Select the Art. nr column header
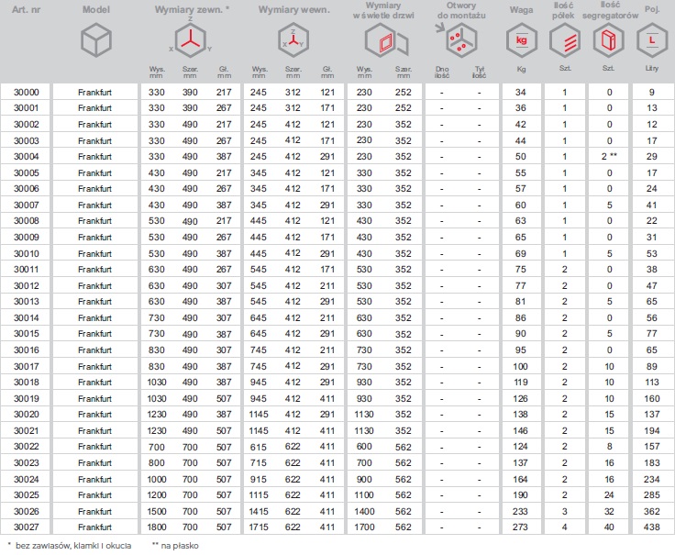The image size is (675, 555). 26,9
